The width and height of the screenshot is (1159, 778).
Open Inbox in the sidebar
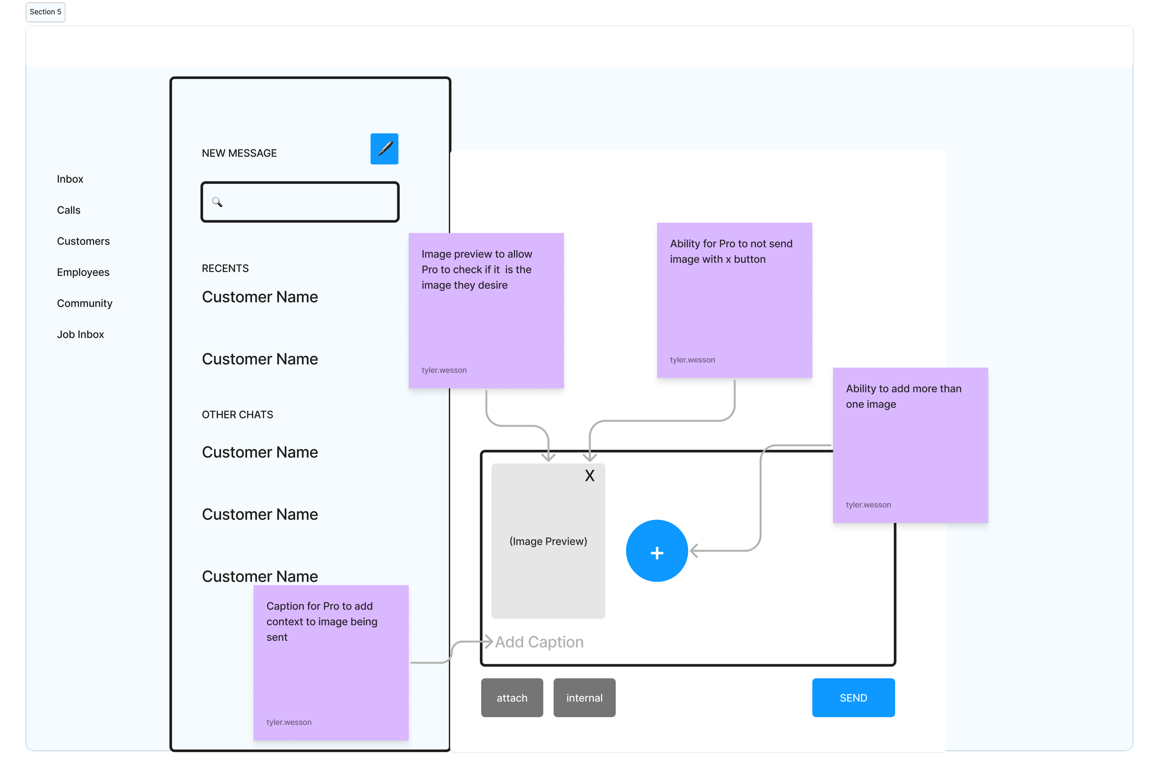(x=70, y=179)
